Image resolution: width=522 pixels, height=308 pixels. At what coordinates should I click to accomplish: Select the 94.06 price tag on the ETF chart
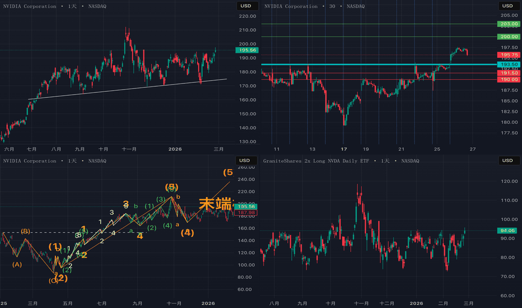pos(507,230)
